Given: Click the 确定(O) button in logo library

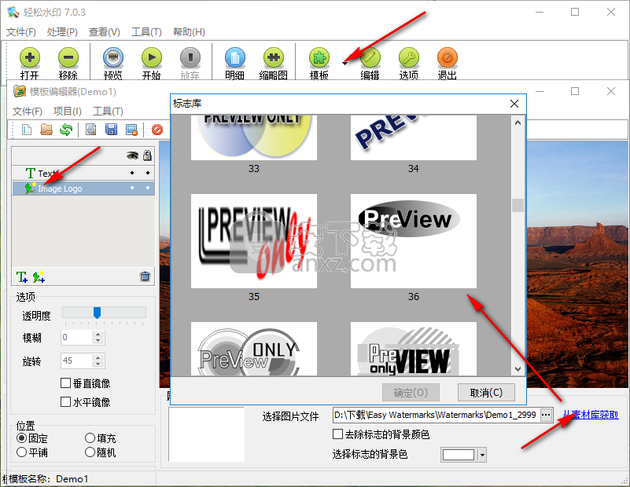Looking at the screenshot, I should tap(411, 392).
